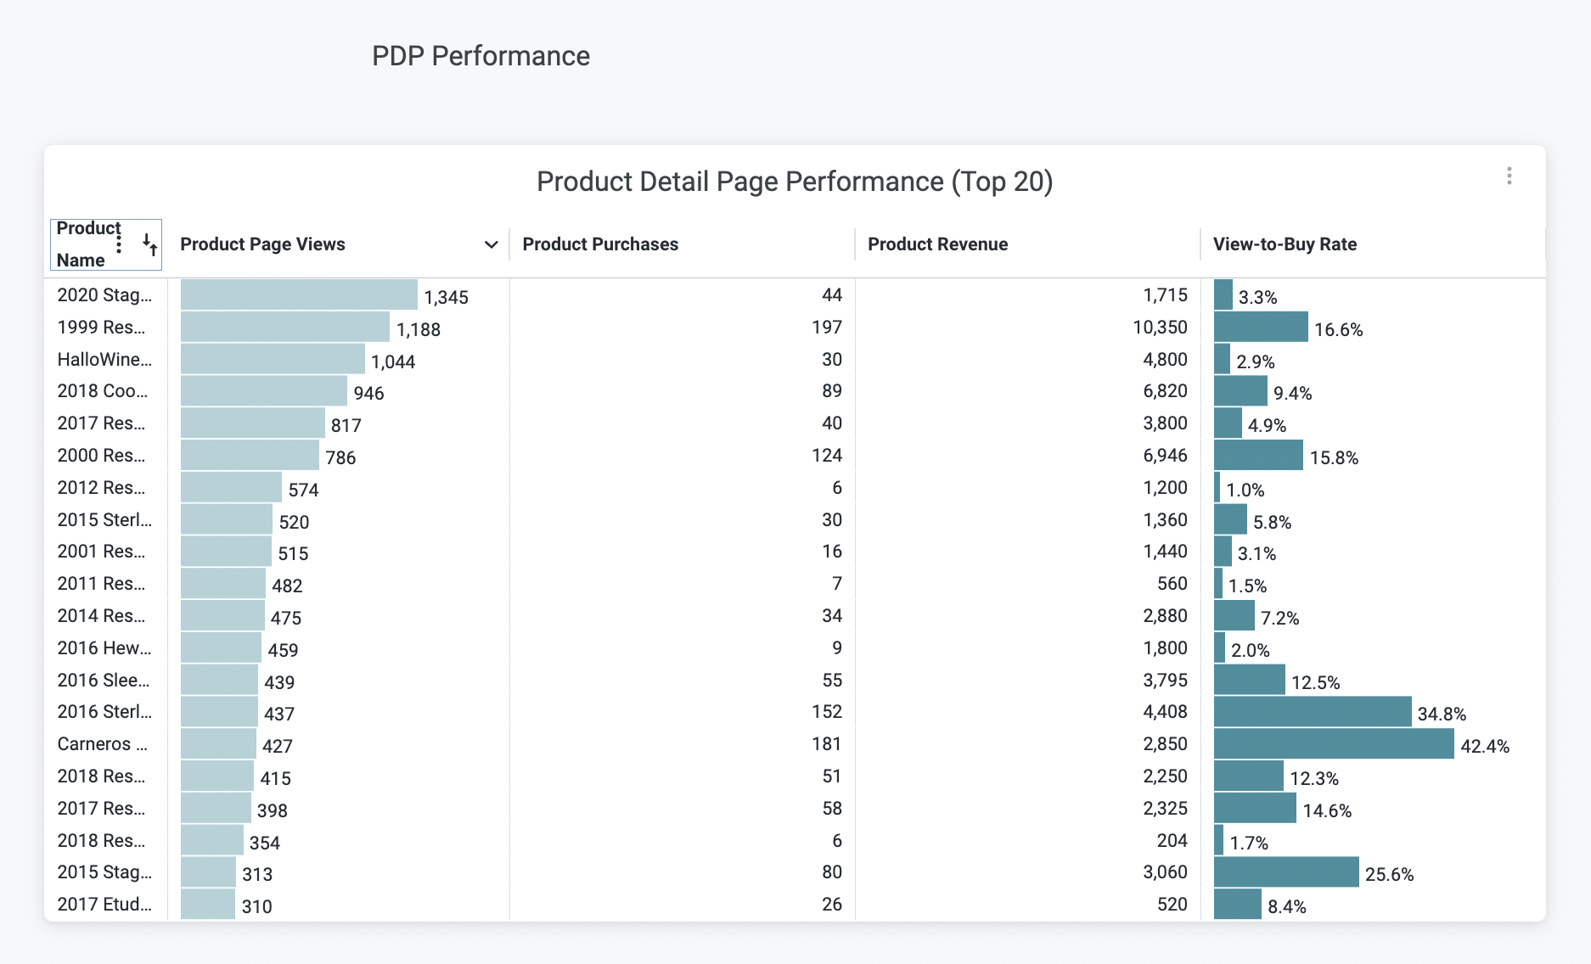The image size is (1591, 964).
Task: Open the chart's three-dot options menu
Action: [1509, 176]
